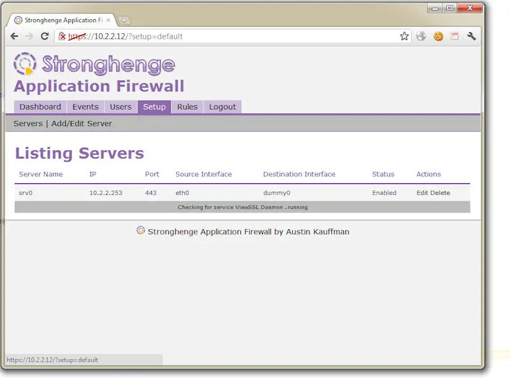Edit the srv0 server entry
Screen dimensions: 510x382
422,193
